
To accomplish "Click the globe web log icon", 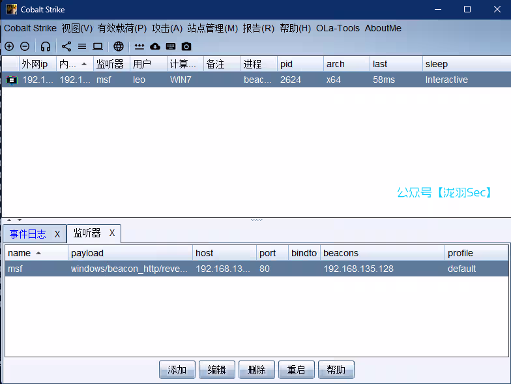I will coord(119,46).
